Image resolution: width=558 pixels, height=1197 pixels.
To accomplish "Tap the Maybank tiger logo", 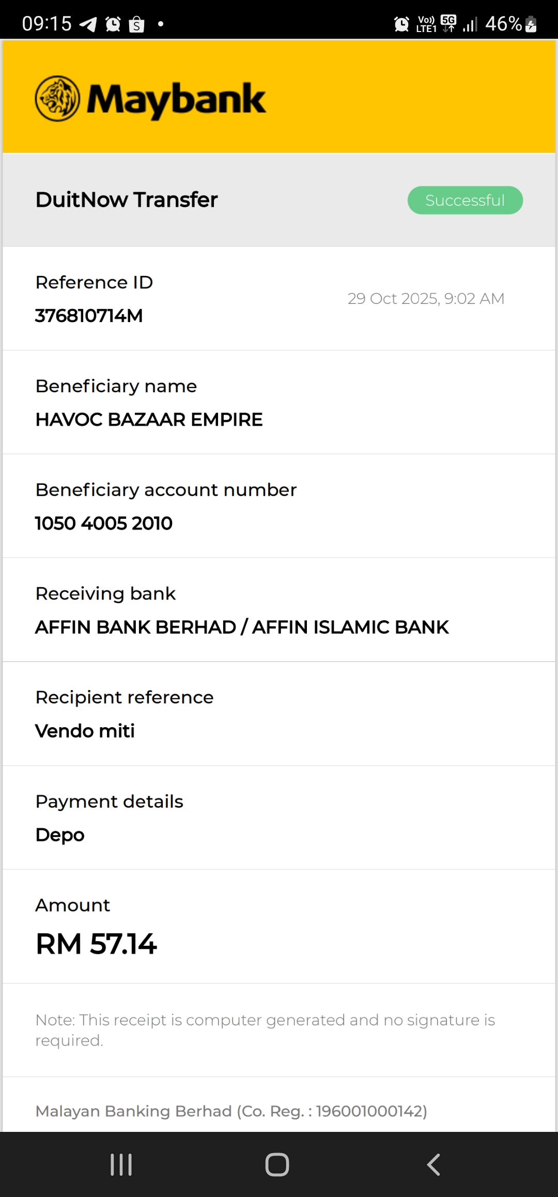I will point(57,99).
